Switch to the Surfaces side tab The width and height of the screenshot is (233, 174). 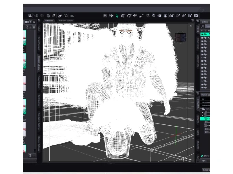pyautogui.click(x=198, y=119)
